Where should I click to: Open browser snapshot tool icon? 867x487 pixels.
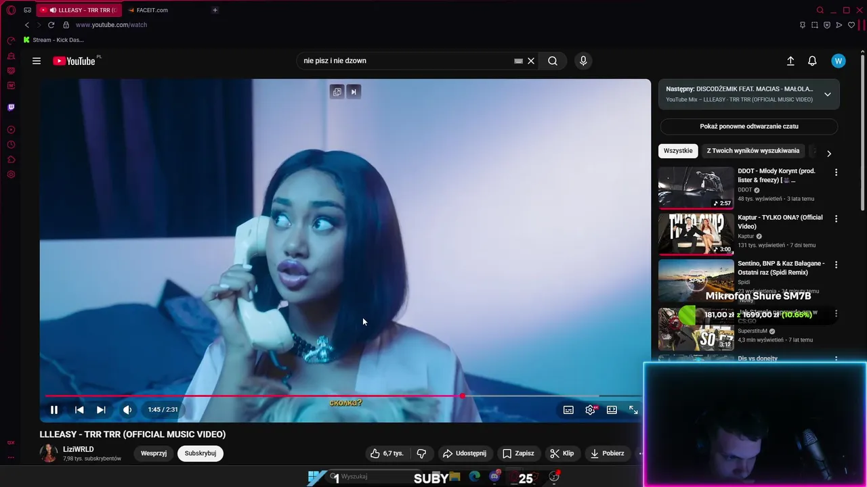[x=815, y=25]
